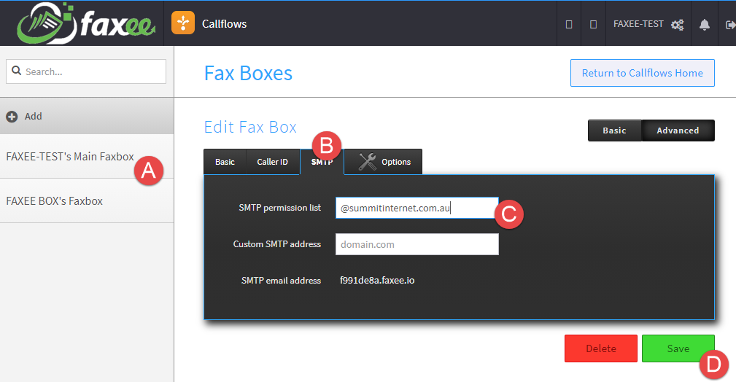Click the SMTP permission list label
The width and height of the screenshot is (736, 382).
pos(280,208)
